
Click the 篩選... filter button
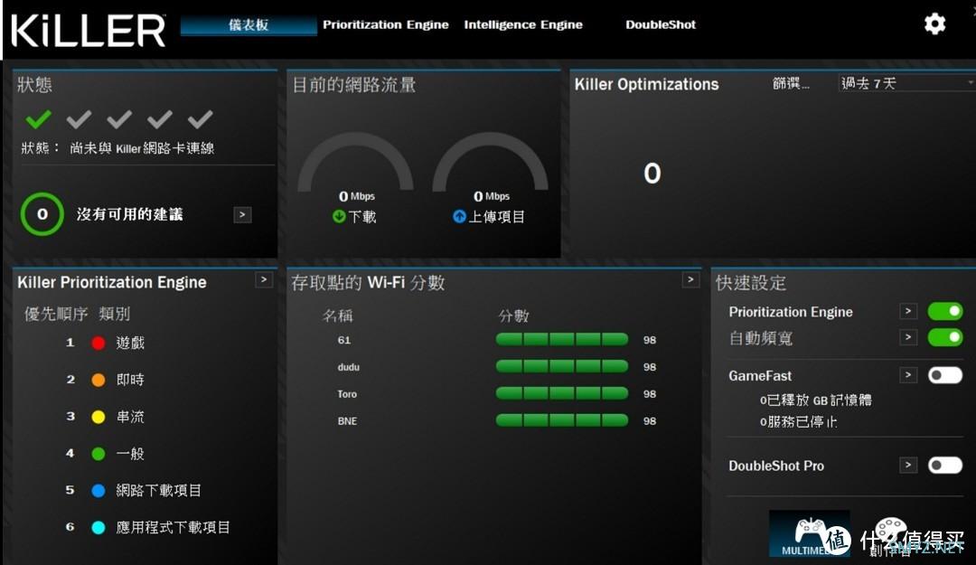(791, 83)
